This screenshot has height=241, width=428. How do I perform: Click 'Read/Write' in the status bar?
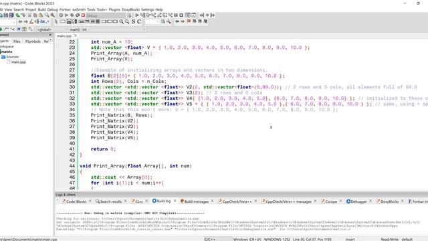click(x=389, y=239)
